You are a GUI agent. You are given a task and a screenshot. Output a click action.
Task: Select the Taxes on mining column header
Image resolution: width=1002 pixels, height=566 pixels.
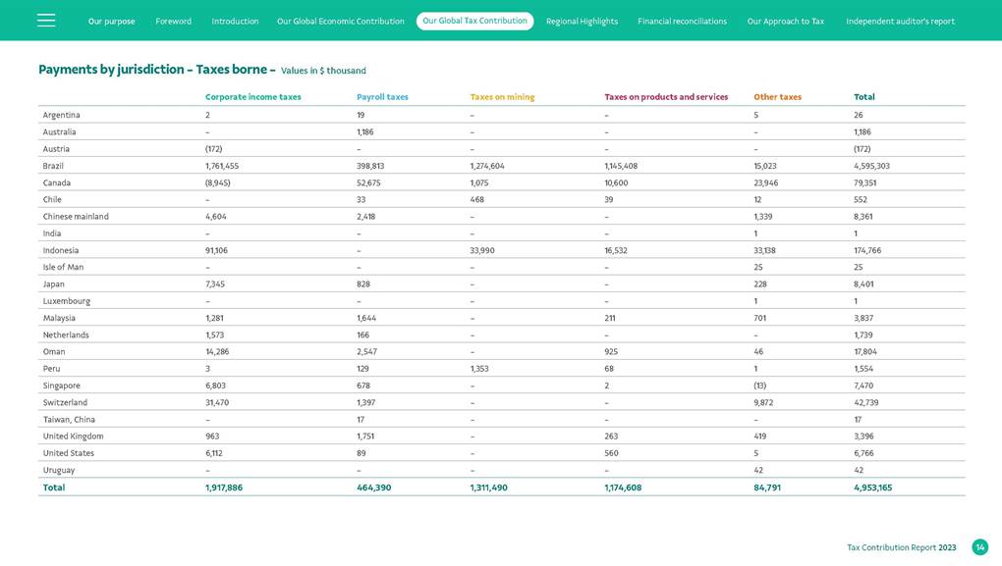click(x=502, y=97)
